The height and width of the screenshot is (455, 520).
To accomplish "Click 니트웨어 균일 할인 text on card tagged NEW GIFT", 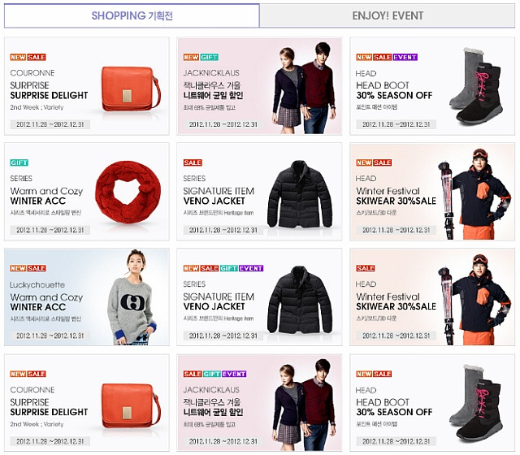I will point(213,96).
